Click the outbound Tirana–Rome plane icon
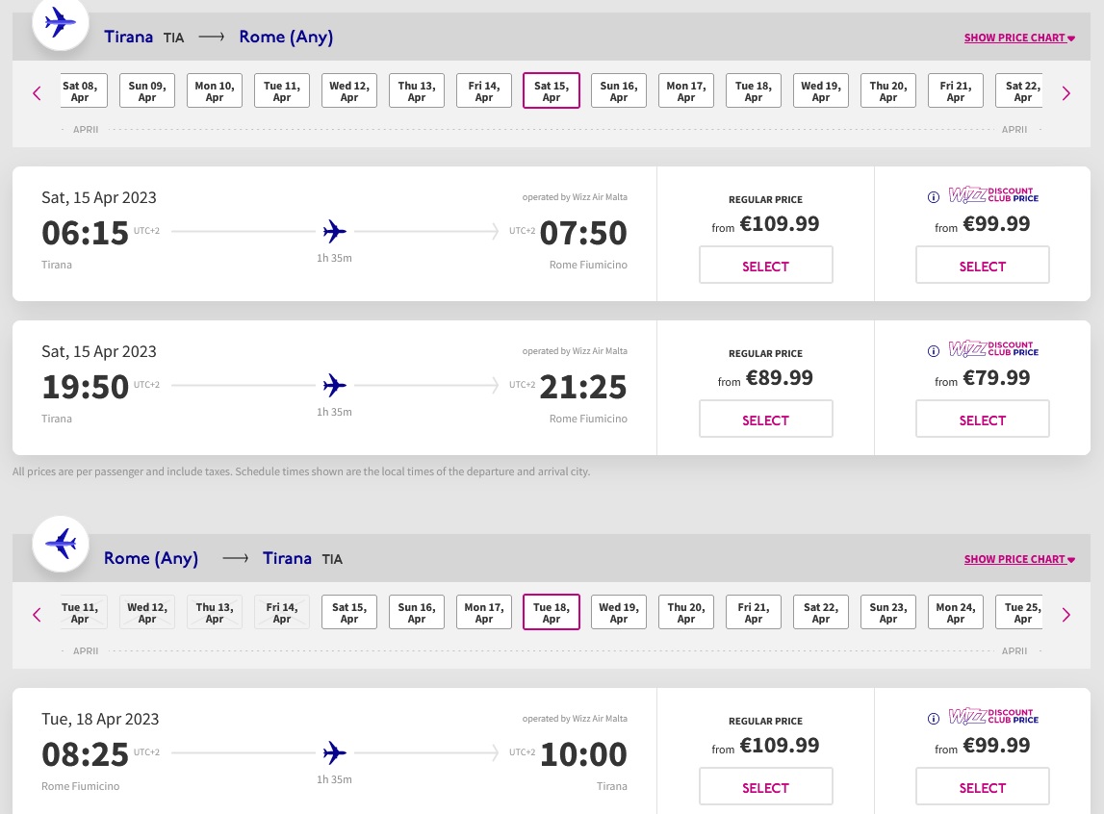The height and width of the screenshot is (814, 1104). pos(61,21)
